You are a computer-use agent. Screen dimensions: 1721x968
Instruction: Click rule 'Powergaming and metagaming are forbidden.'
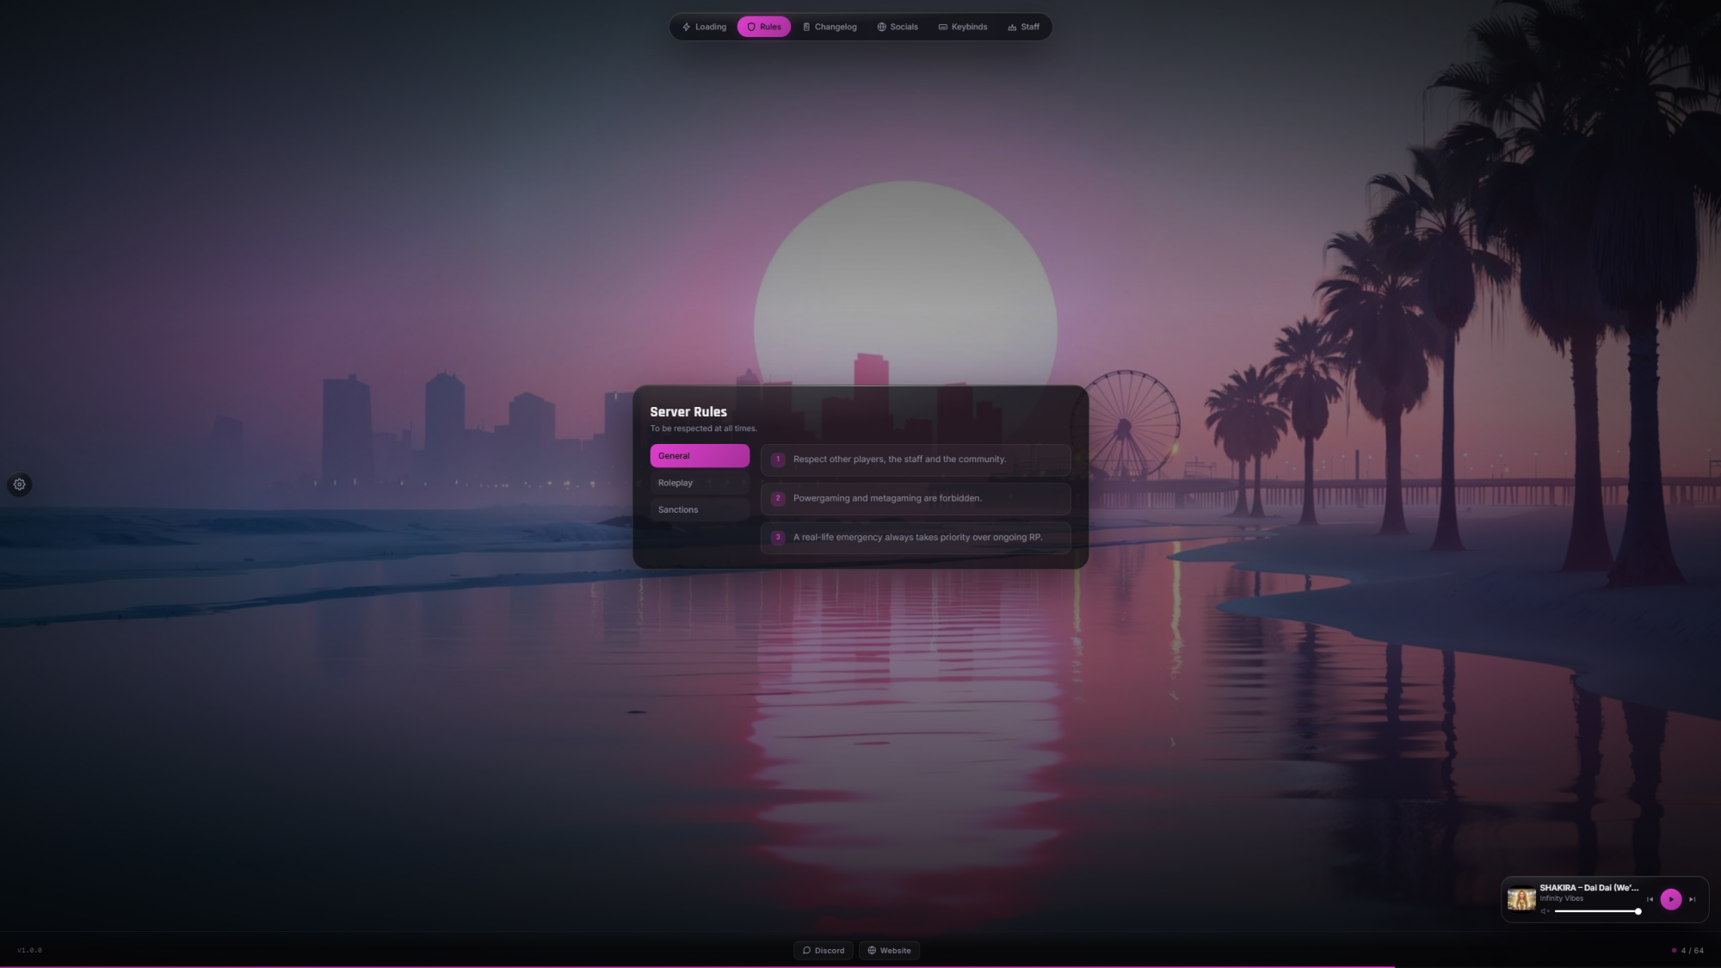coord(916,498)
